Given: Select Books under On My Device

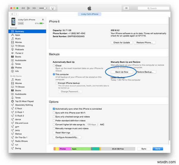Looking at the screenshot, I should coord(27,91).
